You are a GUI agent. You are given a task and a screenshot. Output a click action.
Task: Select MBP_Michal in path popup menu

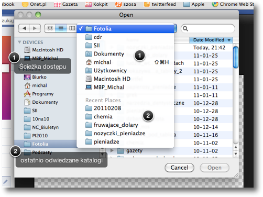125,87
